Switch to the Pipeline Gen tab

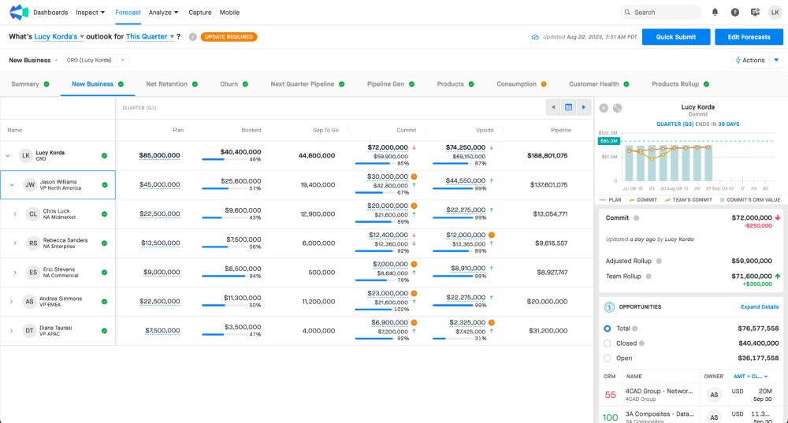pyautogui.click(x=385, y=84)
